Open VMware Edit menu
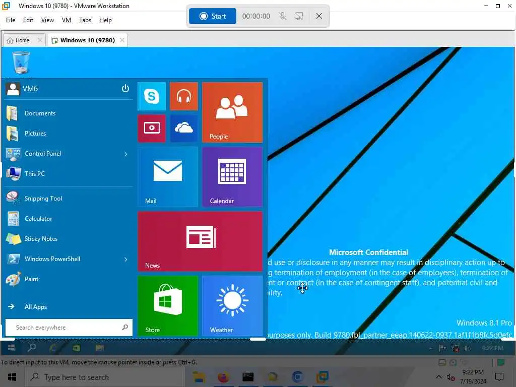The image size is (516, 387). pos(28,20)
